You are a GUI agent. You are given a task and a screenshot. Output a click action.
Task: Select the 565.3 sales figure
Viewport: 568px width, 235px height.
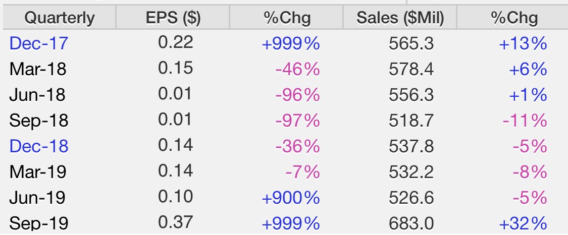coord(411,44)
